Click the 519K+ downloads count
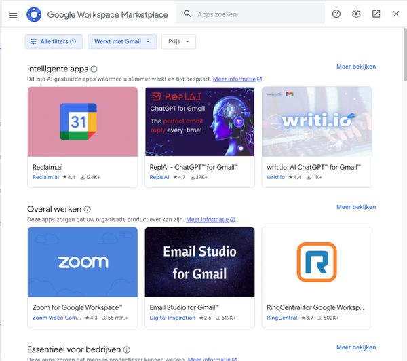The image size is (407, 361). 226,318
